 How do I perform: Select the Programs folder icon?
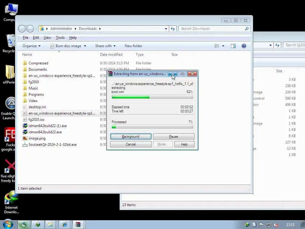(x=25, y=95)
